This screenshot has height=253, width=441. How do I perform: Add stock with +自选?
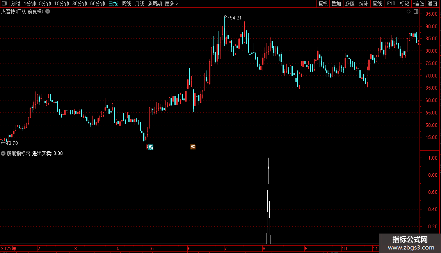click(418, 4)
